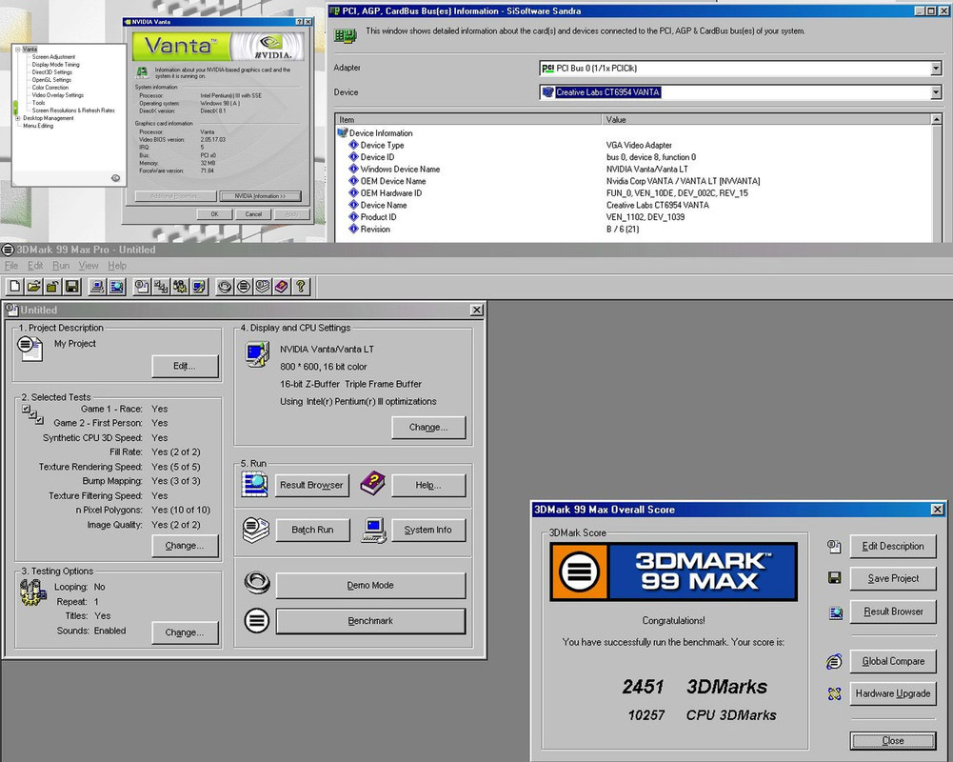
Task: Click the Save floppy disk toolbar icon
Action: point(72,287)
